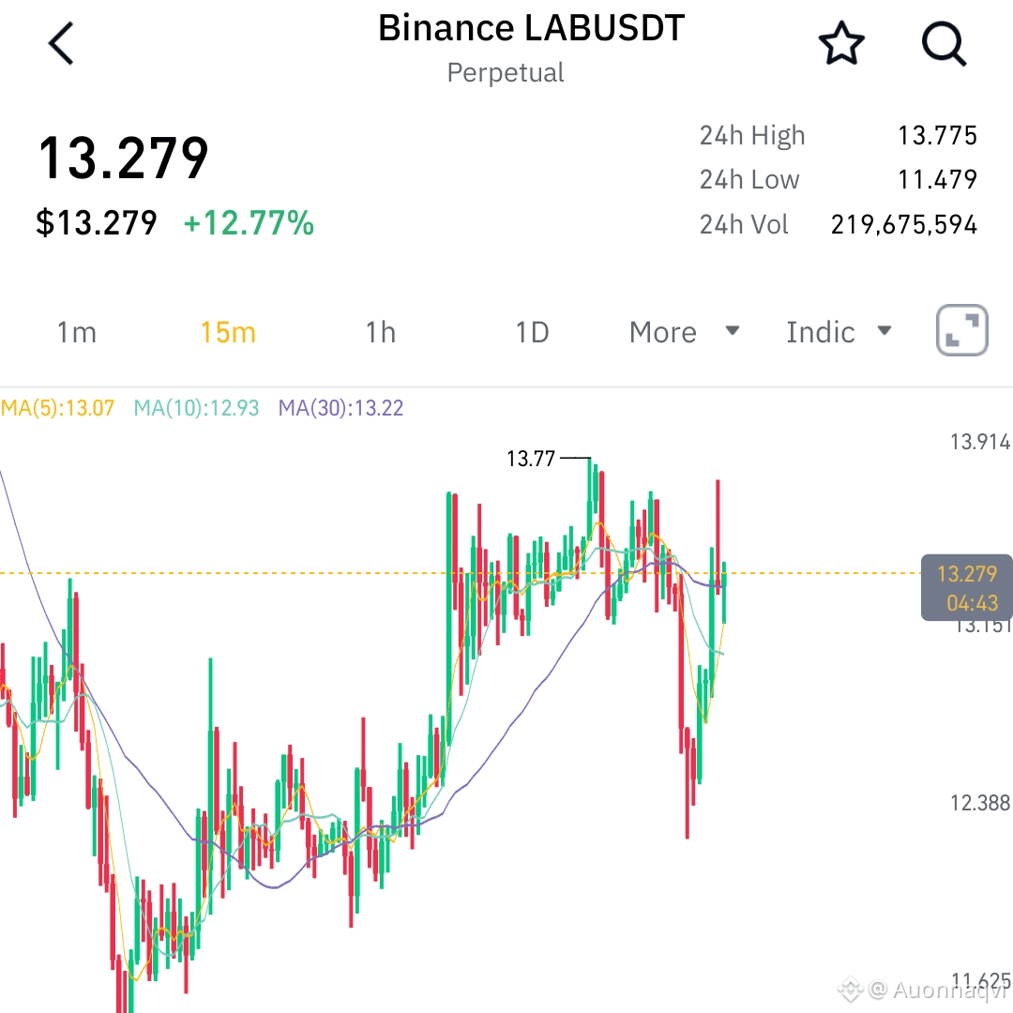Tap the 13.914 price axis label
Screen dimensions: 1013x1013
(980, 442)
